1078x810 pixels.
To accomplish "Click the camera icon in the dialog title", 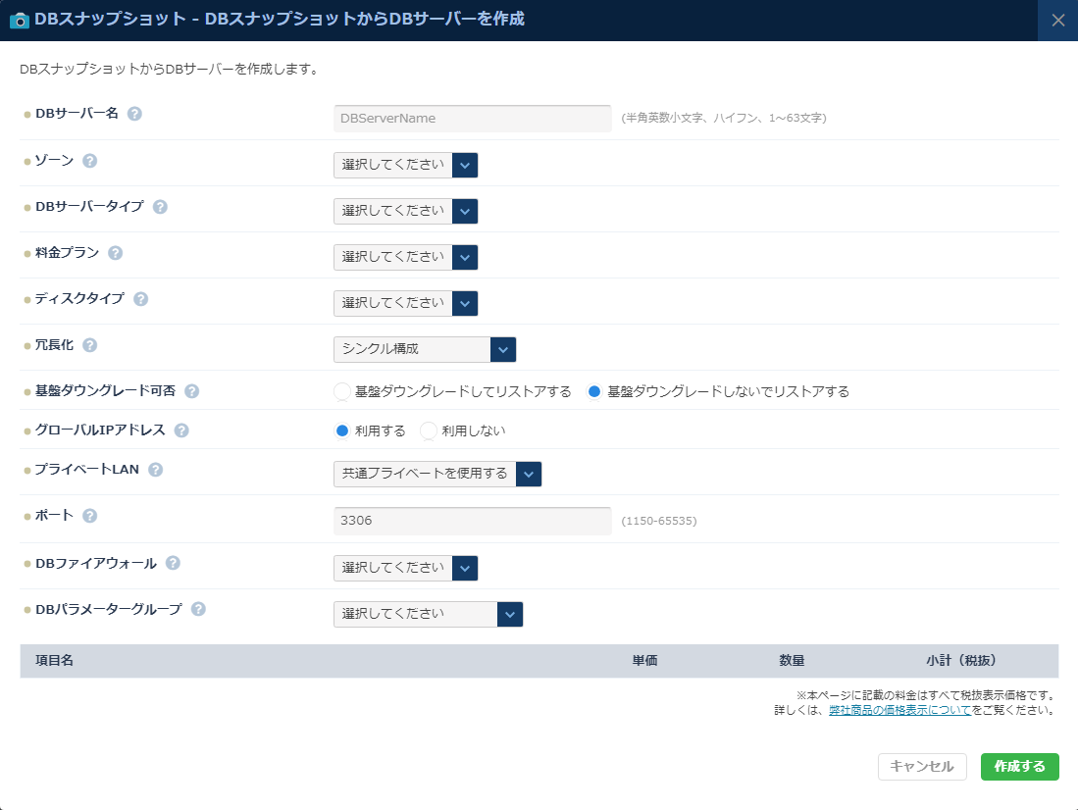I will (18, 19).
